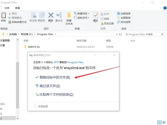Open the address bar history dropdown arrow

117,34
